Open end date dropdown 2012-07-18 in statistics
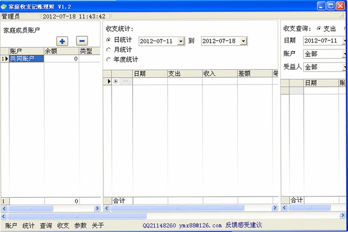 click(x=244, y=41)
